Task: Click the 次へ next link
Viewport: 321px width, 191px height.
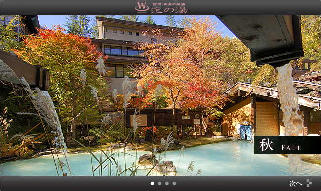Action: 296,183
